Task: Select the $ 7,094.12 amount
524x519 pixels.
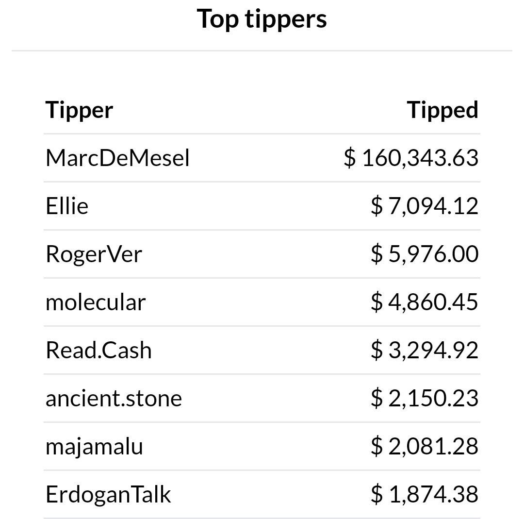Action: tap(425, 206)
